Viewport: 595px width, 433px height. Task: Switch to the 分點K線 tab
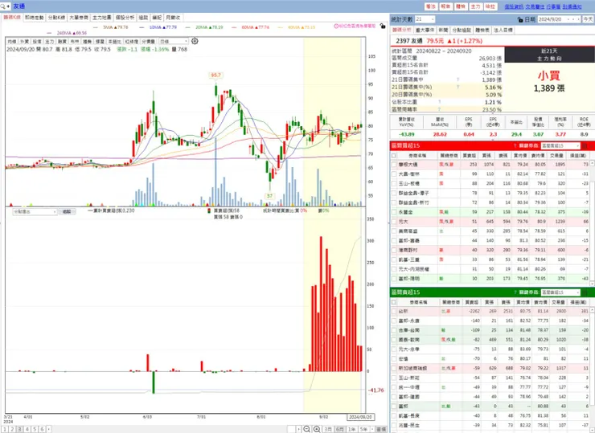pos(56,18)
